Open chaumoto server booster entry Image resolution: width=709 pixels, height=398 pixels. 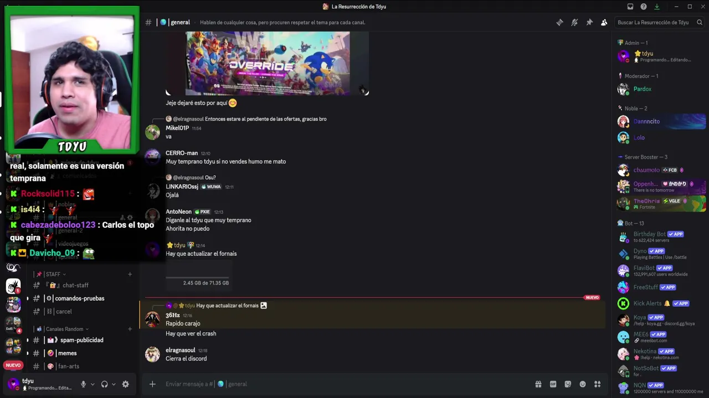pyautogui.click(x=661, y=170)
